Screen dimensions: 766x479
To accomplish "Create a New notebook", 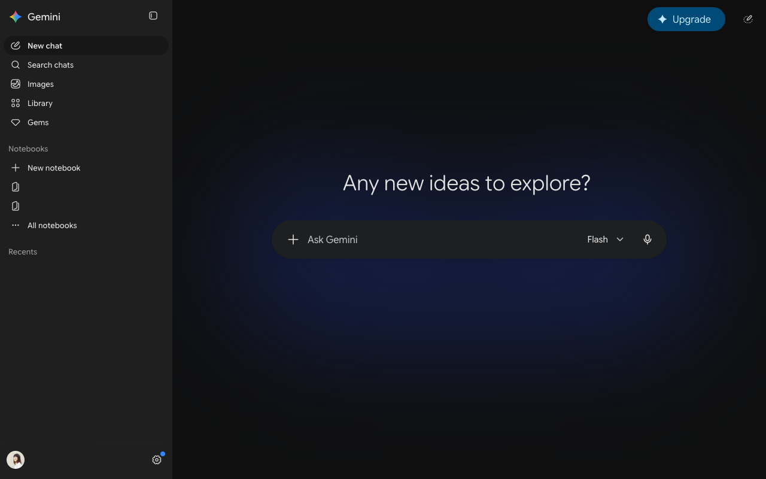I will pos(86,168).
